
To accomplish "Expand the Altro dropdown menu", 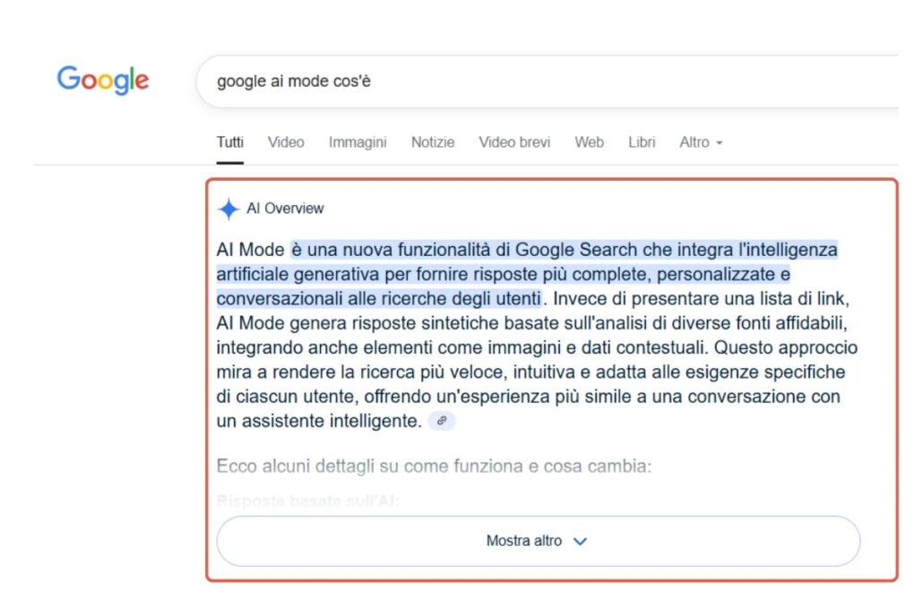I will coord(701,142).
